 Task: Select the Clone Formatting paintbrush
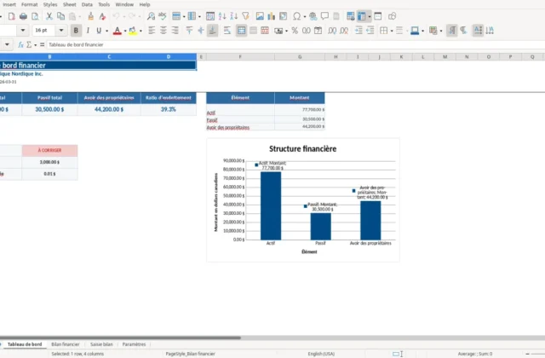point(91,16)
